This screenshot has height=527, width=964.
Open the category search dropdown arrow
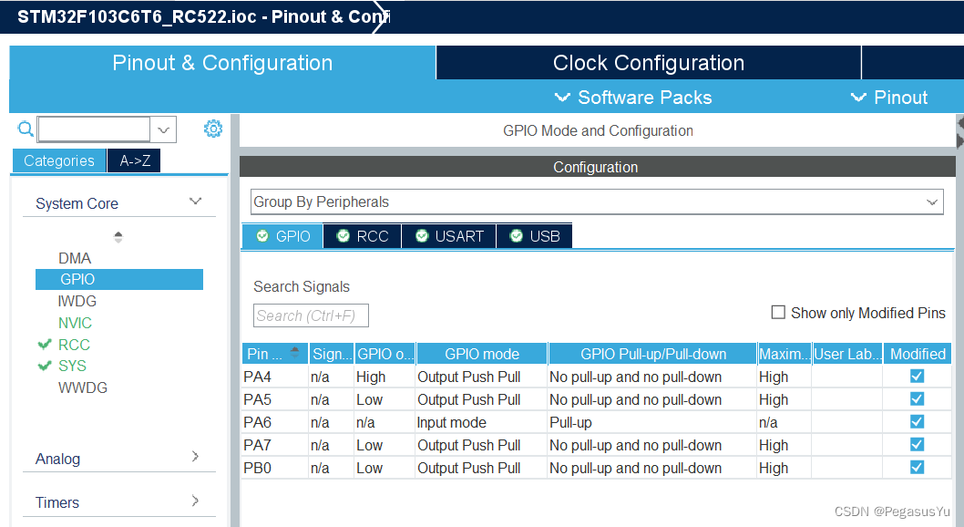pos(163,129)
